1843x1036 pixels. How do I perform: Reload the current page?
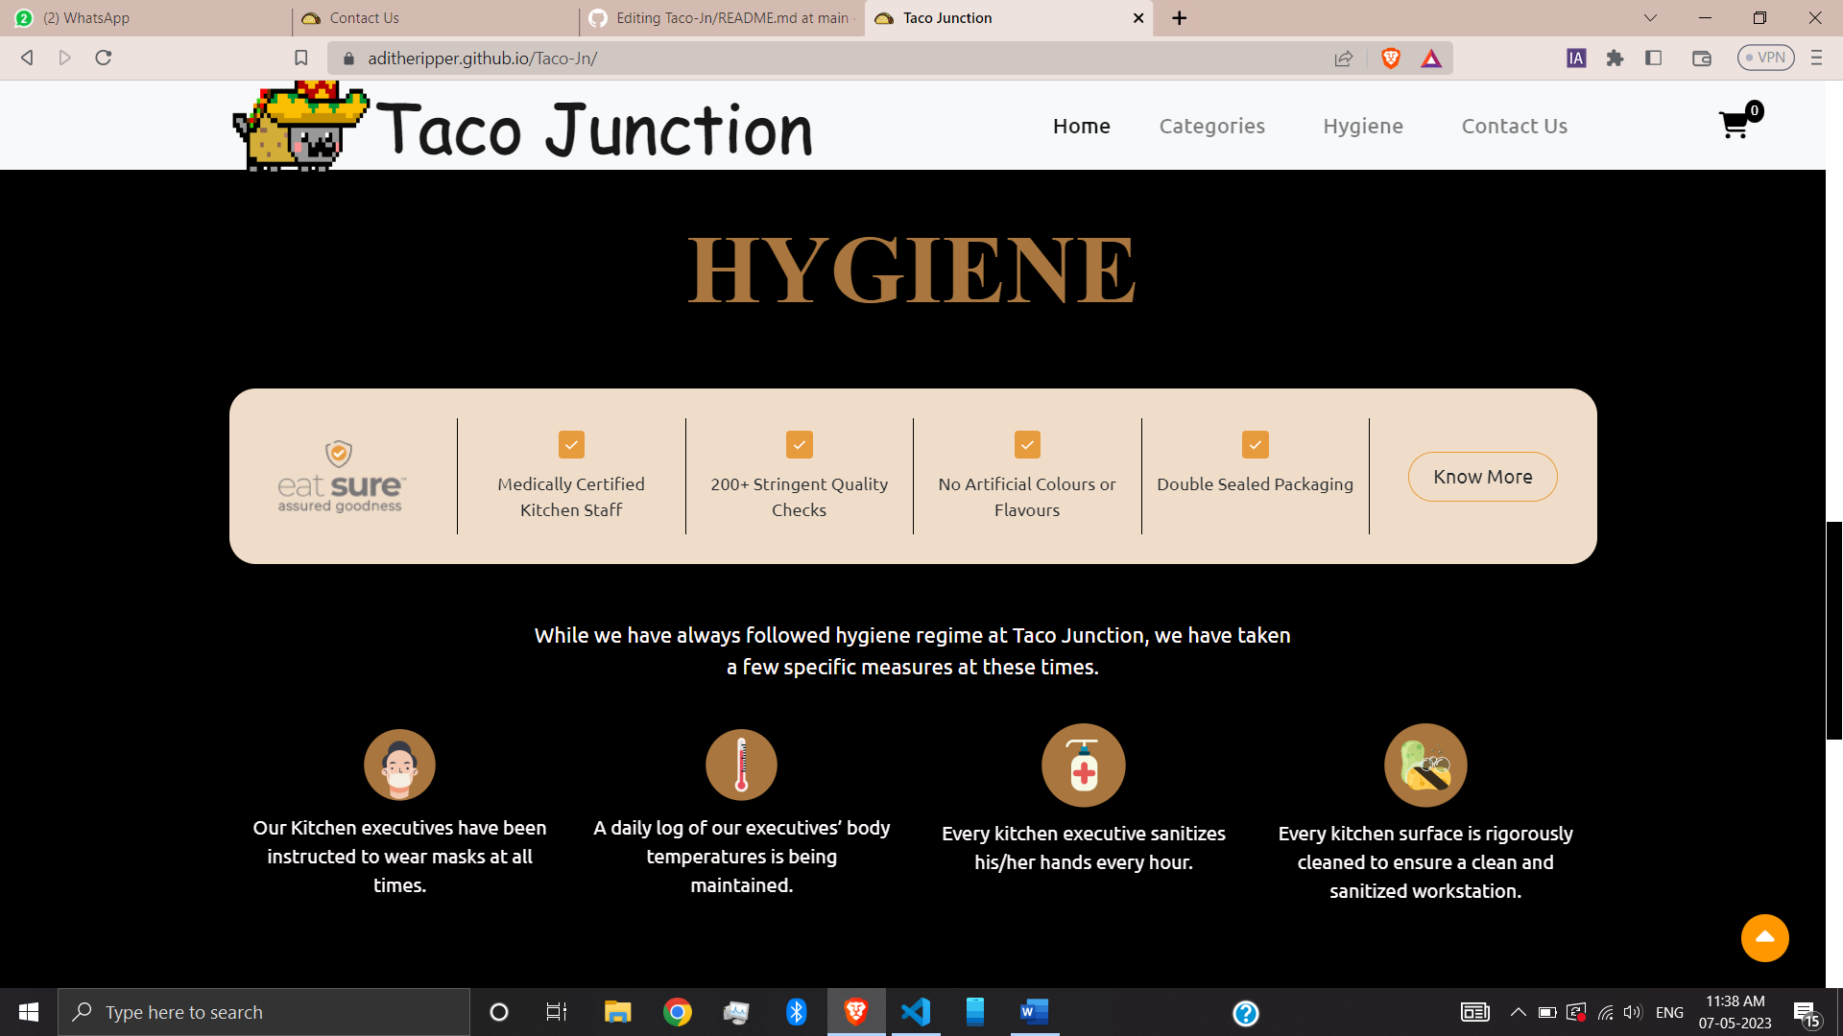point(104,58)
